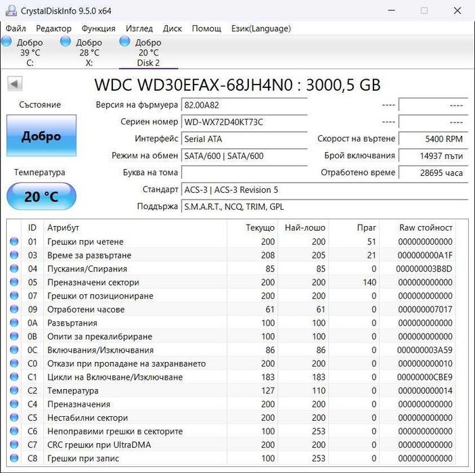Image resolution: width=475 pixels, height=473 pixels.
Task: Click the blue status orb for Disk 2
Action: coord(125,41)
